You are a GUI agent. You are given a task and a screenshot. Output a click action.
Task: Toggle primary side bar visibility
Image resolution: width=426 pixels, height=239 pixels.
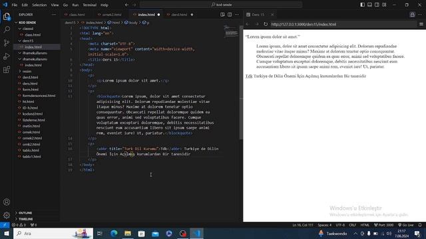[x=362, y=5]
